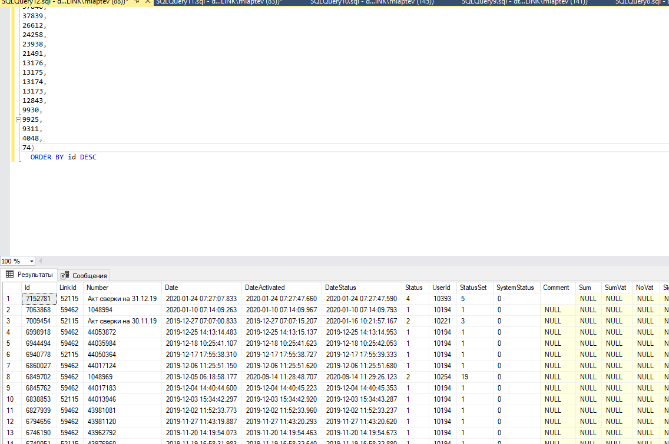This screenshot has width=669, height=444.
Task: Select the UserId column header
Action: (443, 288)
